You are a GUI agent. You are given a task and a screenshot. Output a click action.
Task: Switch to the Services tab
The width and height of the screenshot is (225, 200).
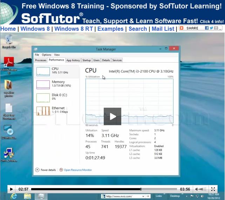[117, 60]
